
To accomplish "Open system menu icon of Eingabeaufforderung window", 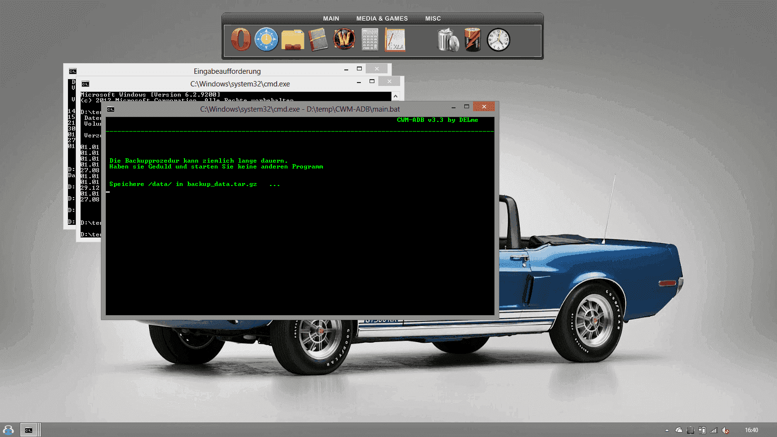I will click(x=73, y=71).
